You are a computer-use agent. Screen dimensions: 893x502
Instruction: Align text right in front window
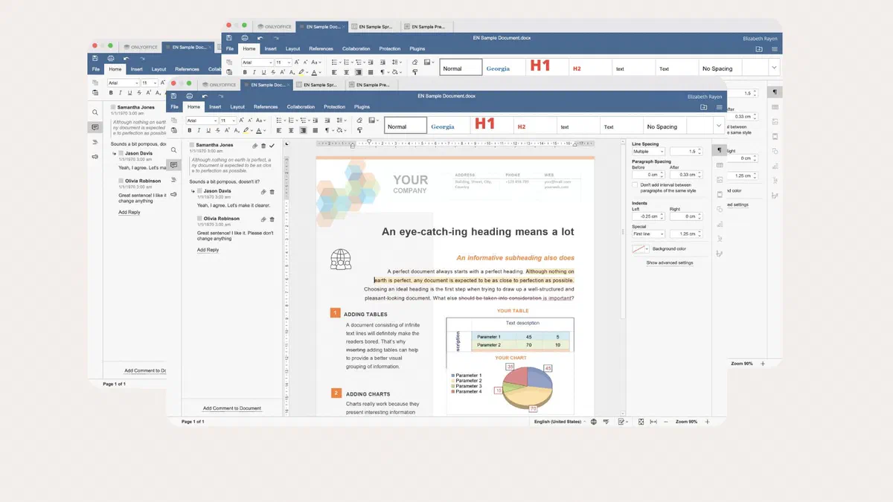click(302, 130)
